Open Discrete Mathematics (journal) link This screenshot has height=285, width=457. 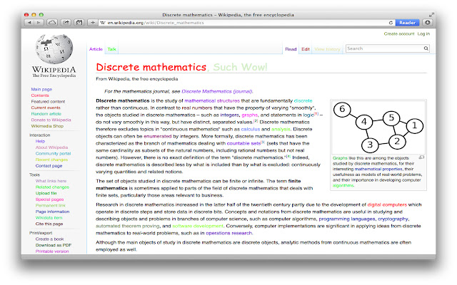217,91
